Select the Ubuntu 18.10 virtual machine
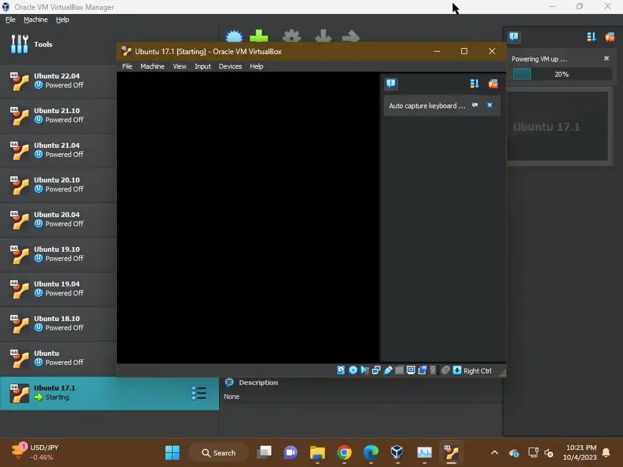 tap(58, 323)
